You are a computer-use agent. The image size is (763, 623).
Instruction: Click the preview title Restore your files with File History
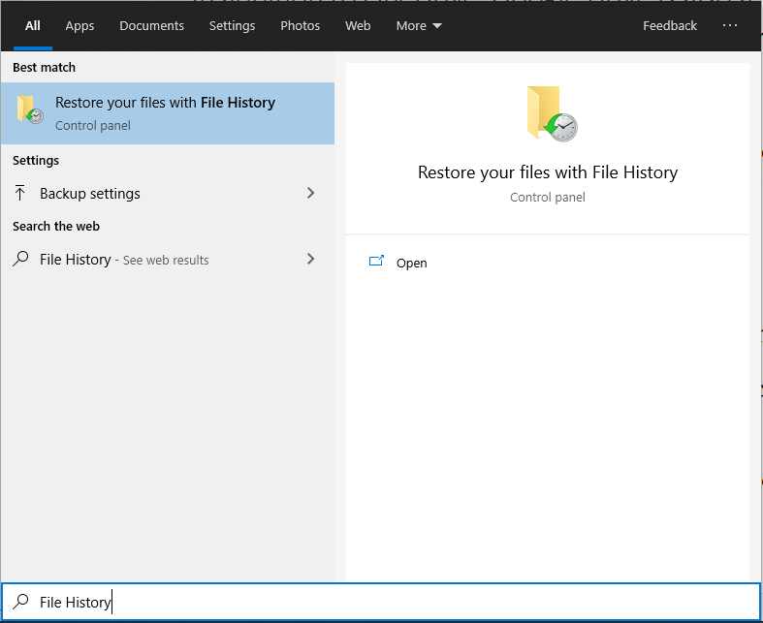click(548, 172)
